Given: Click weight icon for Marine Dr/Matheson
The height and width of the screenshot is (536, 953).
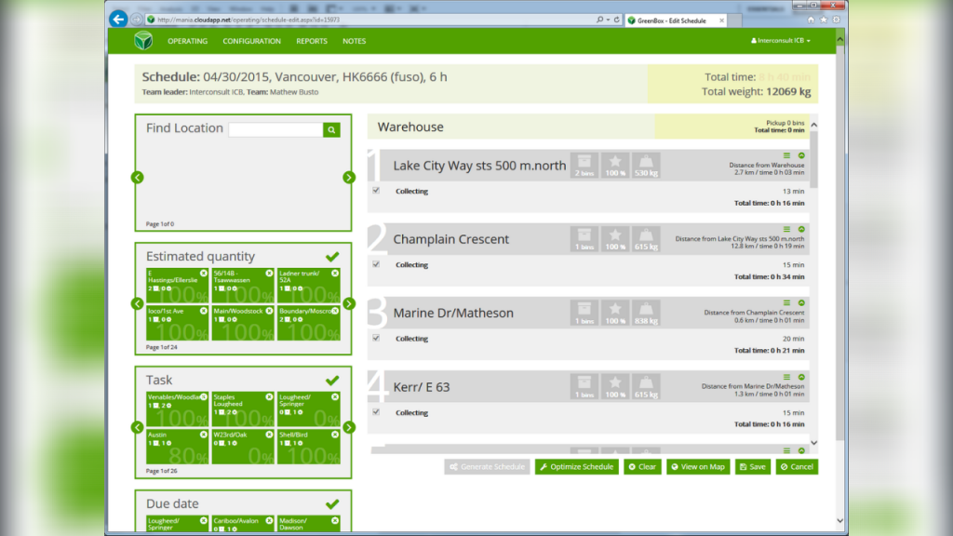Looking at the screenshot, I should (x=646, y=313).
